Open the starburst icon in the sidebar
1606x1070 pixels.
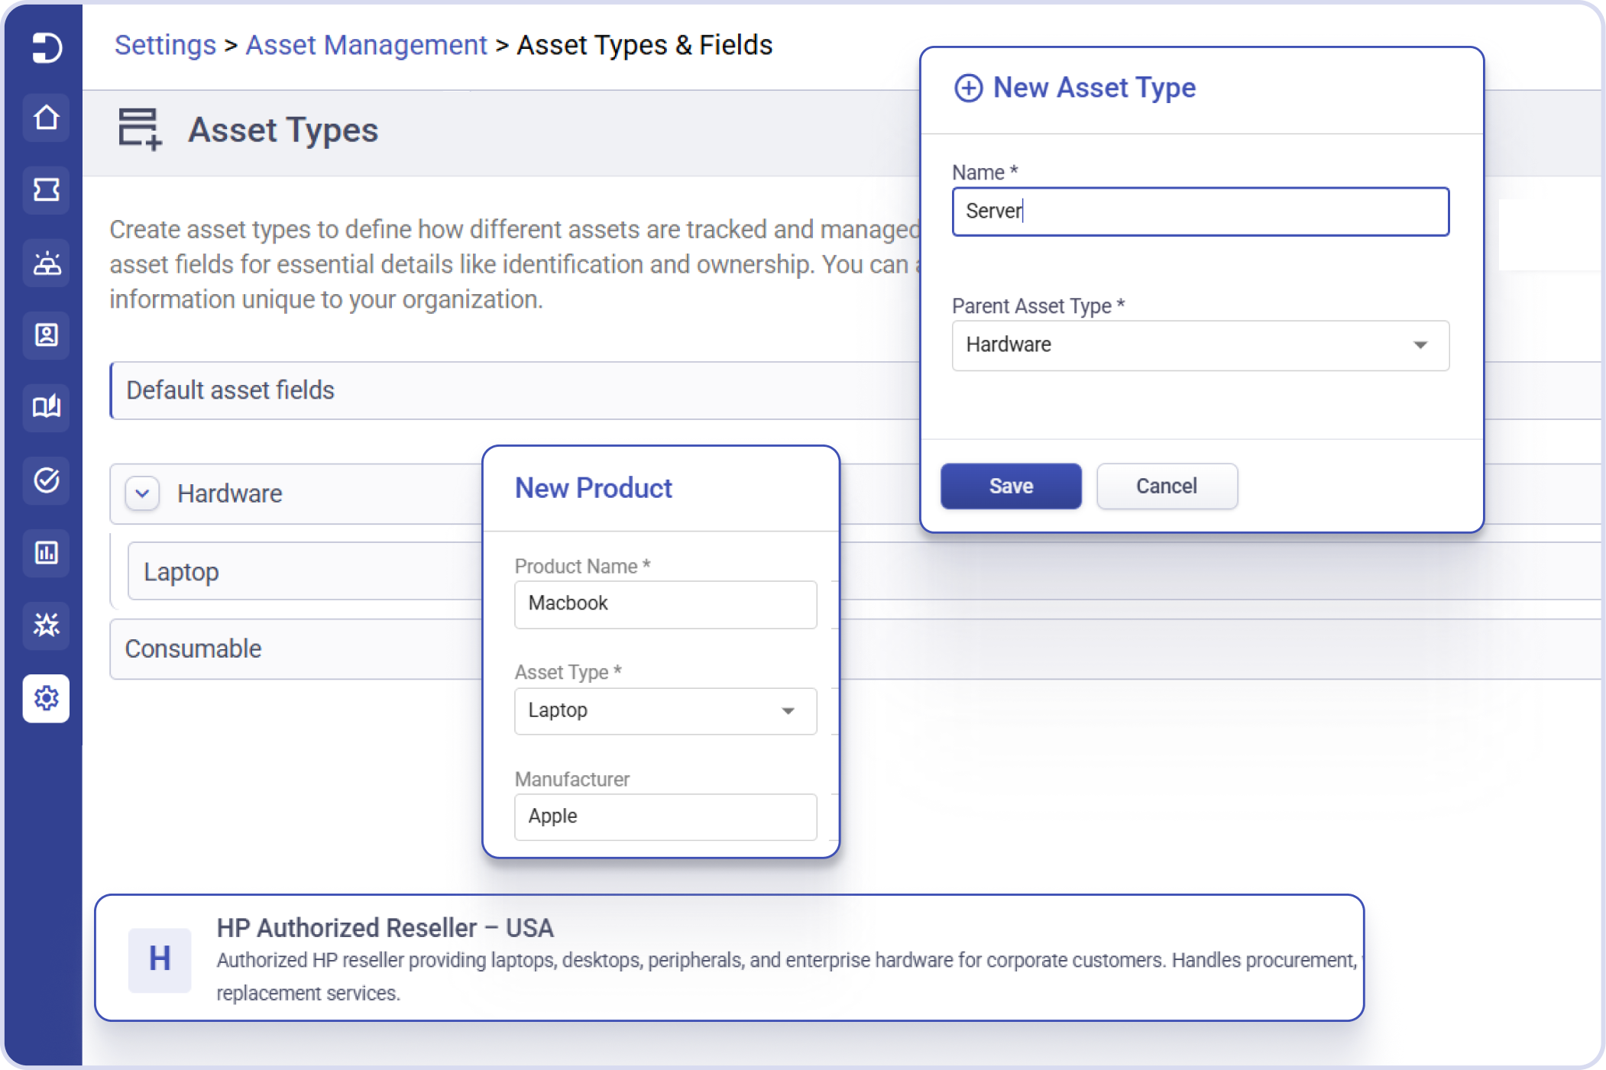pyautogui.click(x=47, y=625)
